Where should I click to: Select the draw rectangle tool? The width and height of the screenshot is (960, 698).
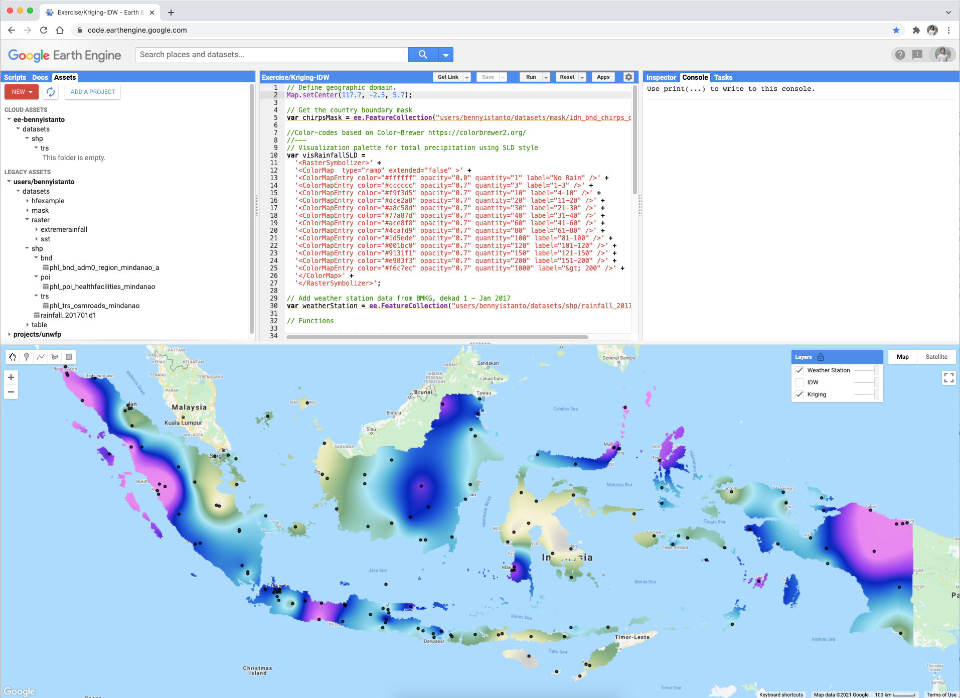[69, 357]
